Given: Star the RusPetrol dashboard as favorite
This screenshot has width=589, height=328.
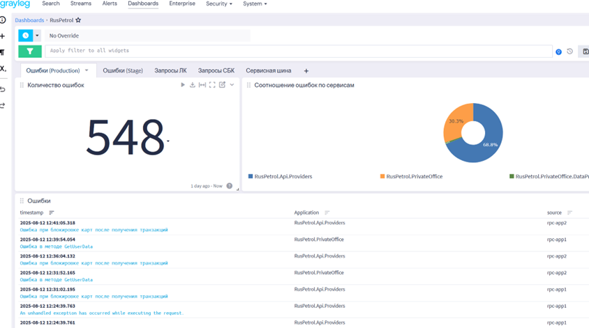Looking at the screenshot, I should pyautogui.click(x=78, y=20).
